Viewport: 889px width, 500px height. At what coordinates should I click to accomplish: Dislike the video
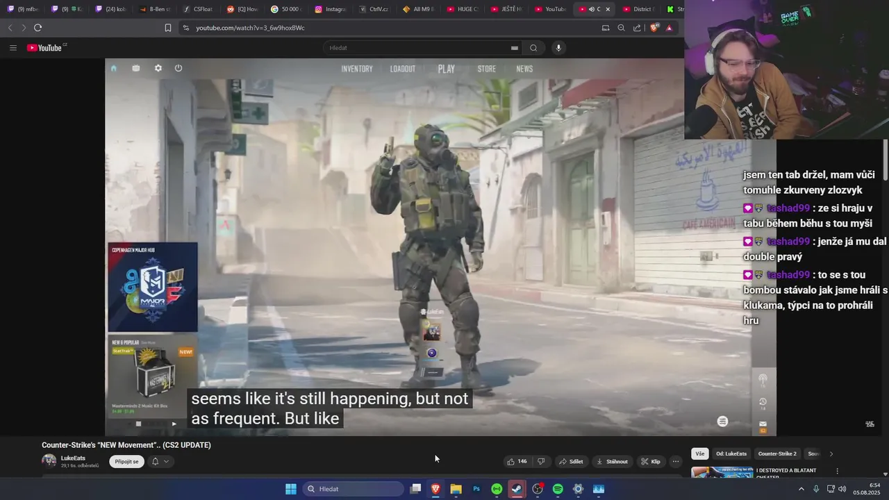541,461
